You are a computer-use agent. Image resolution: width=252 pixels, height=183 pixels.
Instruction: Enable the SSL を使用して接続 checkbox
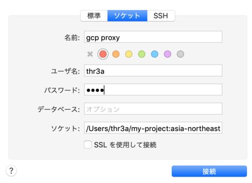click(88, 145)
